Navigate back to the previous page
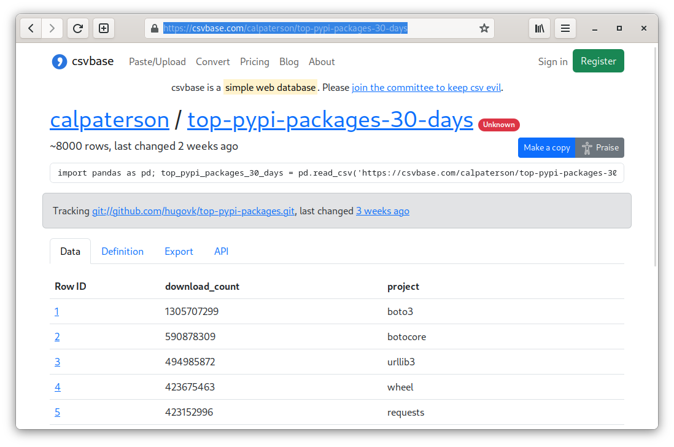The height and width of the screenshot is (447, 674). tap(31, 28)
